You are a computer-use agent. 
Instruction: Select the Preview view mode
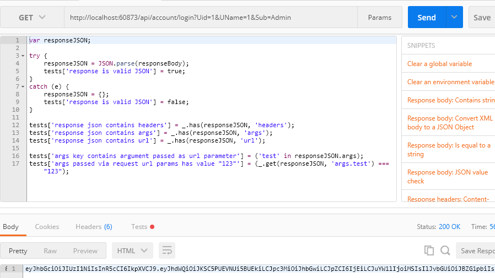click(x=85, y=250)
